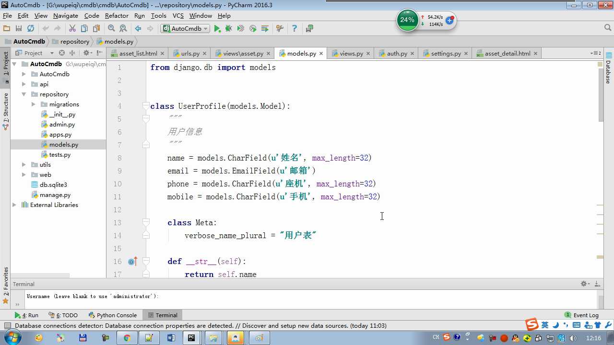Select db.sqlite3 in the project tree
Image resolution: width=614 pixels, height=345 pixels.
coord(53,185)
